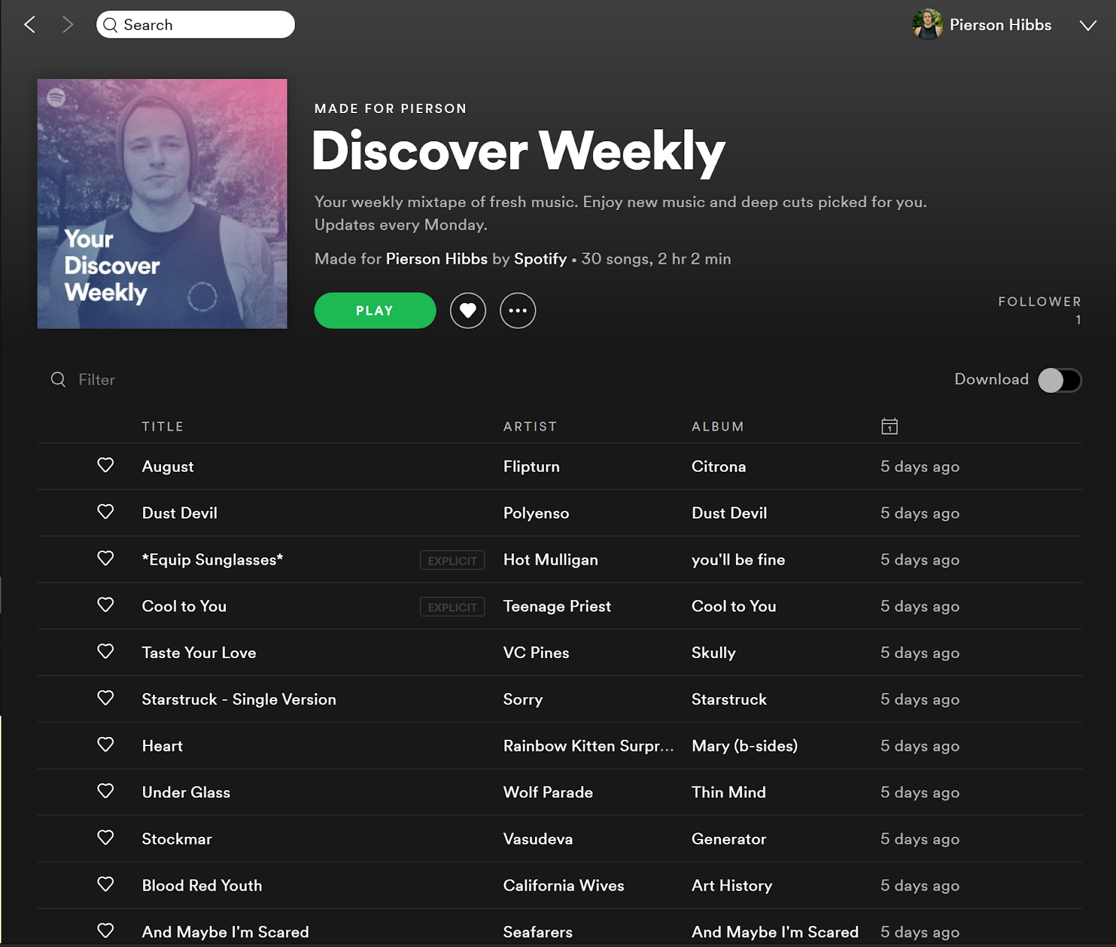The height and width of the screenshot is (947, 1116).
Task: Expand the Pierson Hibbs account dropdown arrow
Action: click(x=1088, y=26)
